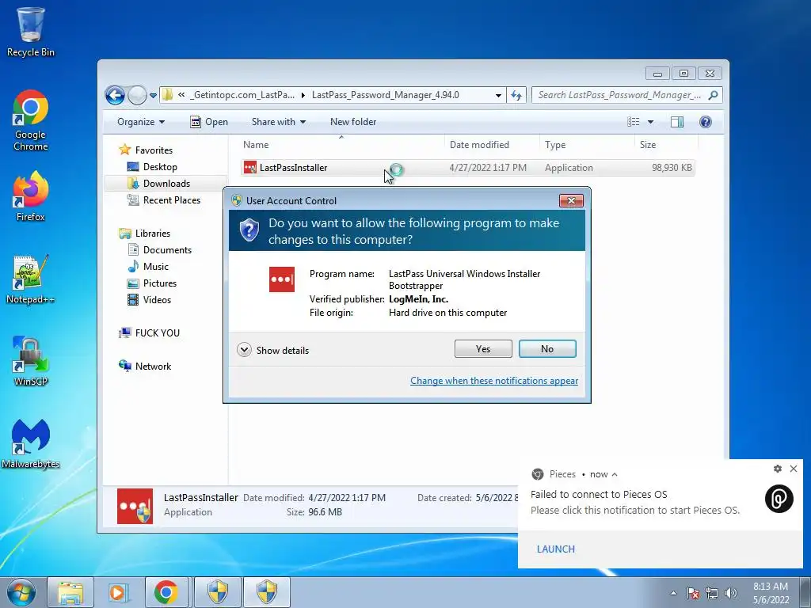Click the Explorer Forward arrow button
Screen dimensions: 811x608
pos(137,95)
